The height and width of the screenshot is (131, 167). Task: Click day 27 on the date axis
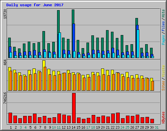pos(137,127)
